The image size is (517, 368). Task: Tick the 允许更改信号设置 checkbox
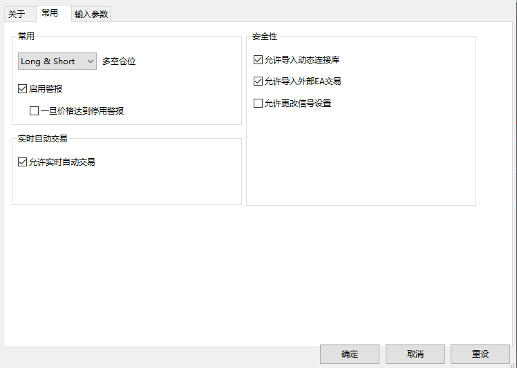pyautogui.click(x=258, y=104)
